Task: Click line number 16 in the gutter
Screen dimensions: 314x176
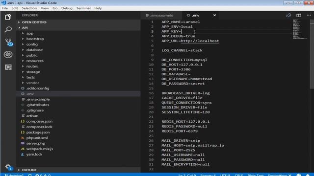Action: (x=151, y=93)
